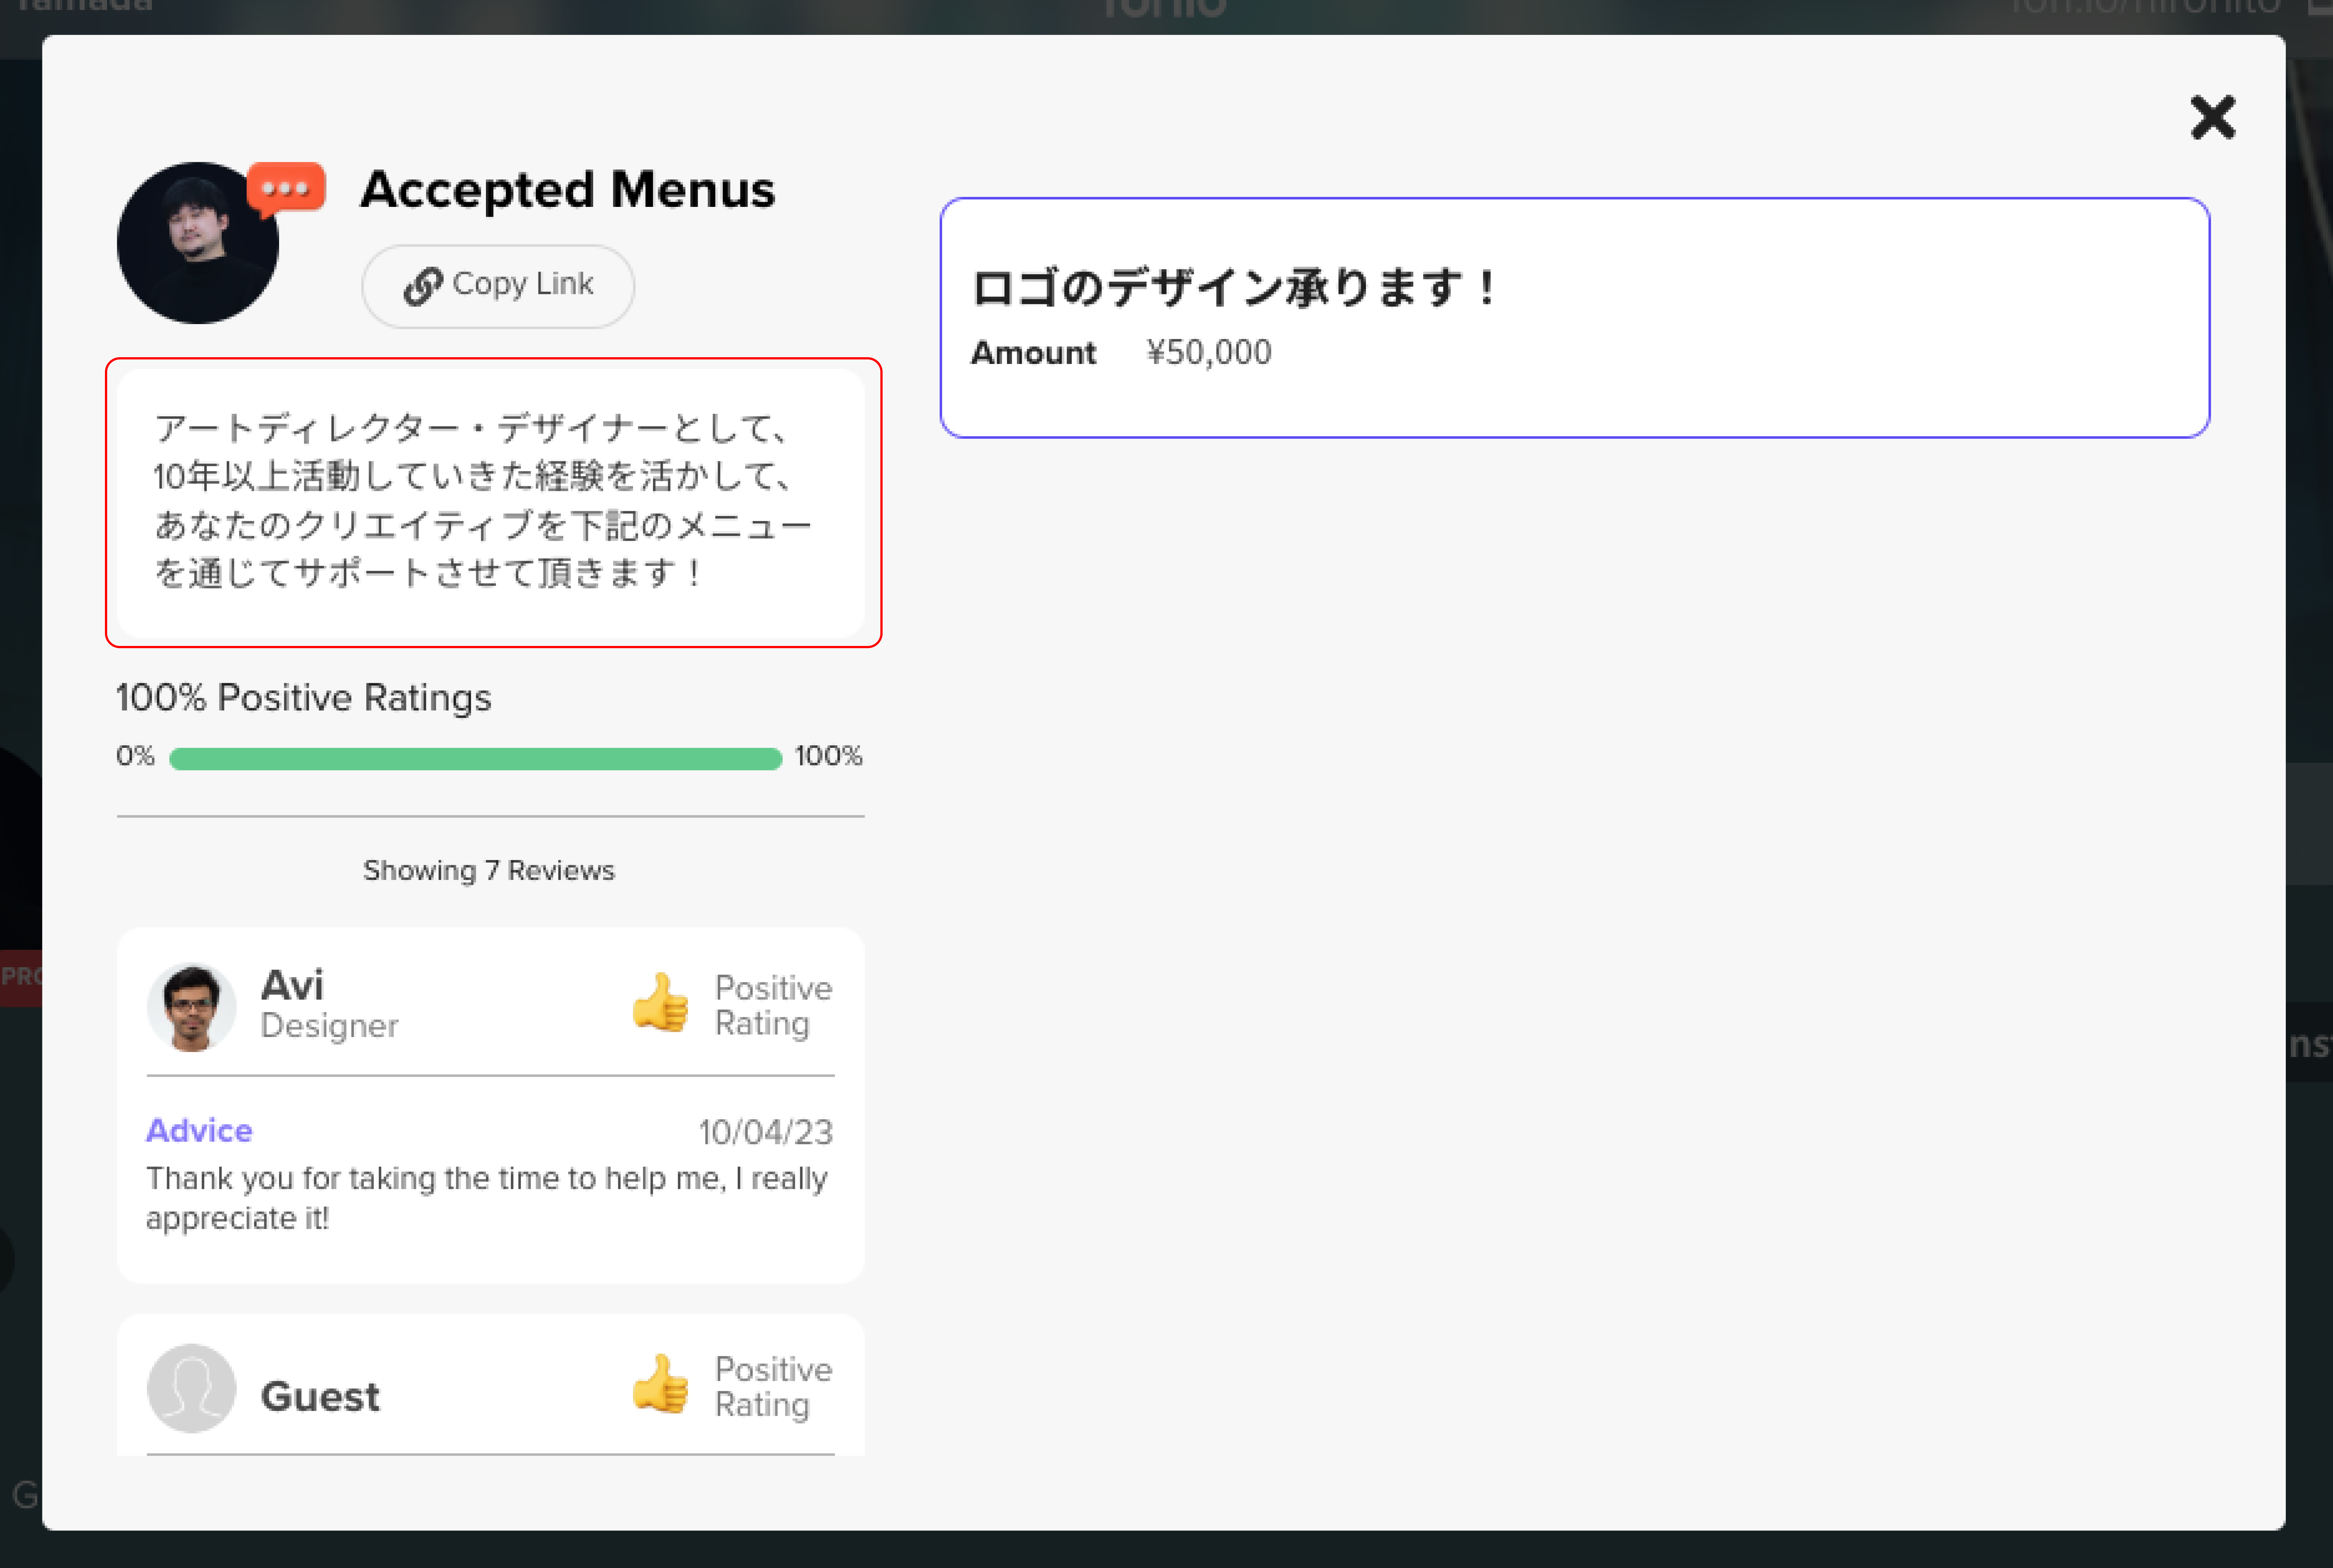
Task: Click the ¥50,000 amount text
Action: [1208, 352]
